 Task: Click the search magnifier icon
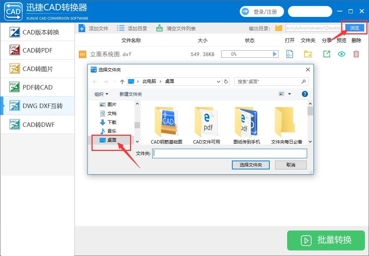point(303,81)
